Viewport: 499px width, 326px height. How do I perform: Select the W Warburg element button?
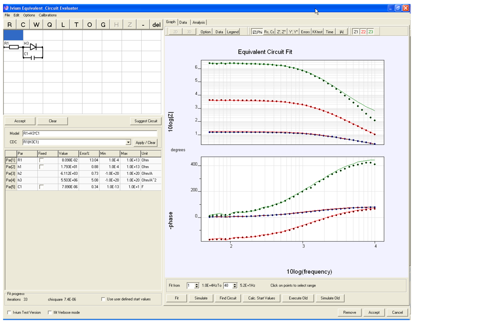click(36, 25)
